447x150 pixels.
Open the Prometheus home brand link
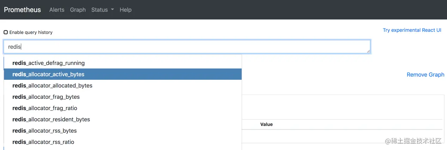pyautogui.click(x=22, y=10)
